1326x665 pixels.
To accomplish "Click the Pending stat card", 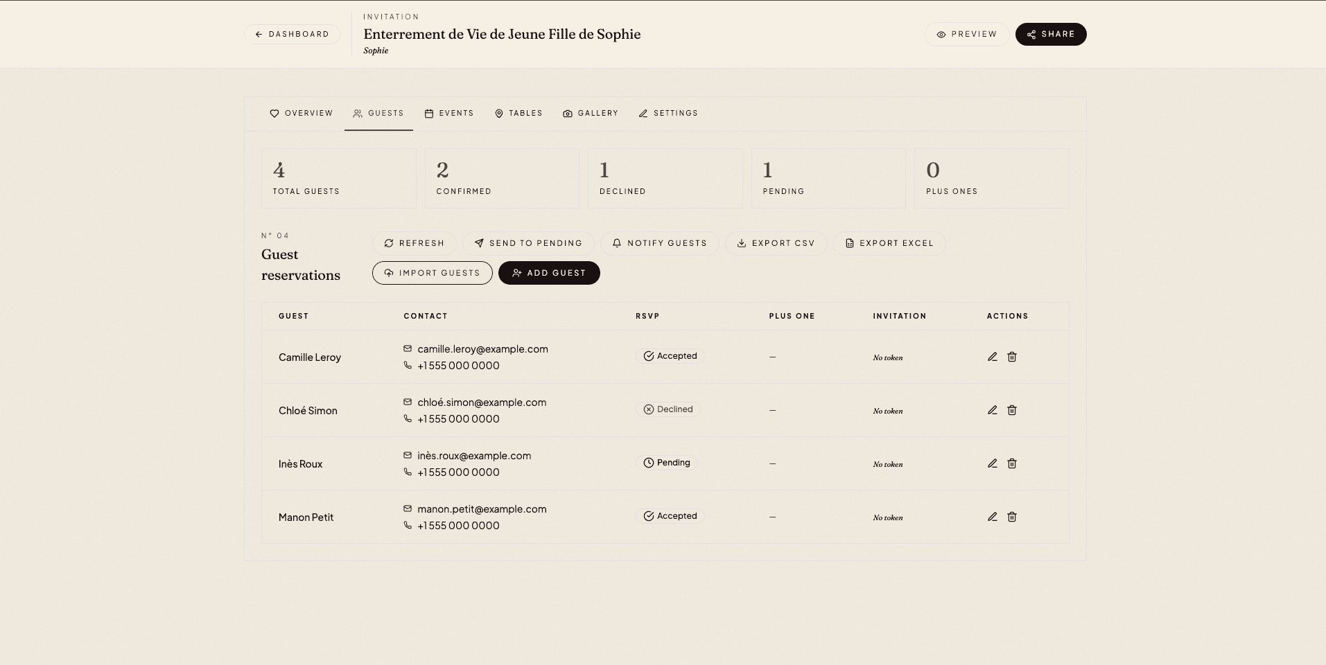I will pos(828,178).
